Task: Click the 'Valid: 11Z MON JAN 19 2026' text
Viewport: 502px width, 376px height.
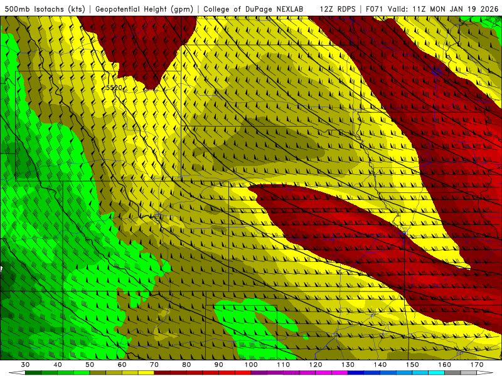Action: coord(443,9)
